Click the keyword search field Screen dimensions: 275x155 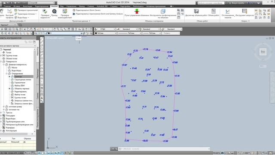pyautogui.click(x=211, y=3)
